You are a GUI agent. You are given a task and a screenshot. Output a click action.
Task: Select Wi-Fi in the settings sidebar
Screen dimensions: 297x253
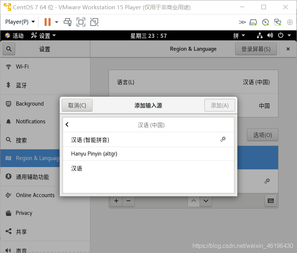[x=45, y=67]
